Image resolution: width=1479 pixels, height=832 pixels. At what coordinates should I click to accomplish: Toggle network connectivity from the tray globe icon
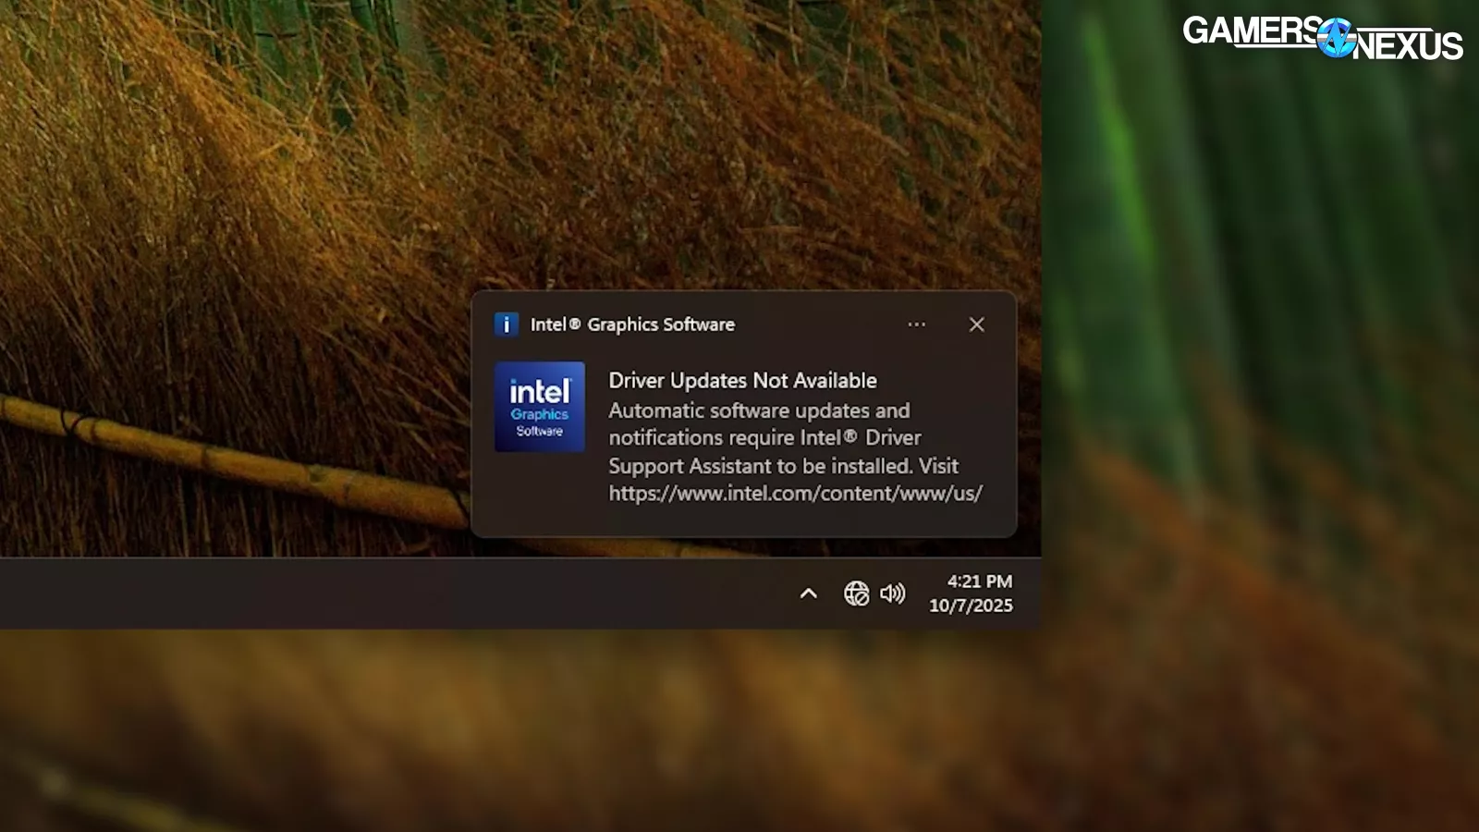[855, 593]
